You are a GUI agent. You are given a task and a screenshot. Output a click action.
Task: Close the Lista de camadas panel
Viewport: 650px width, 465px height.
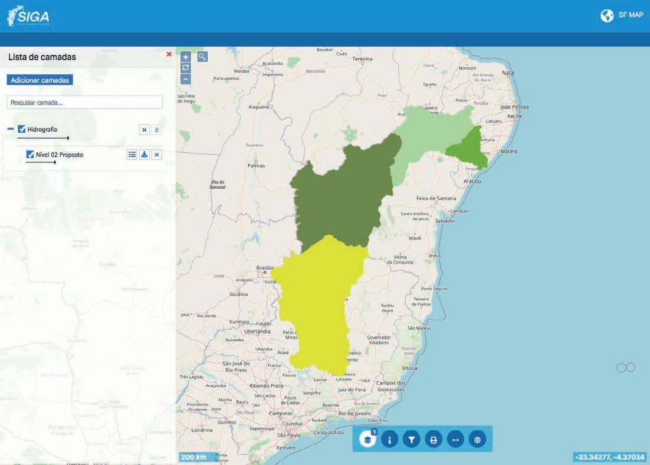[169, 54]
